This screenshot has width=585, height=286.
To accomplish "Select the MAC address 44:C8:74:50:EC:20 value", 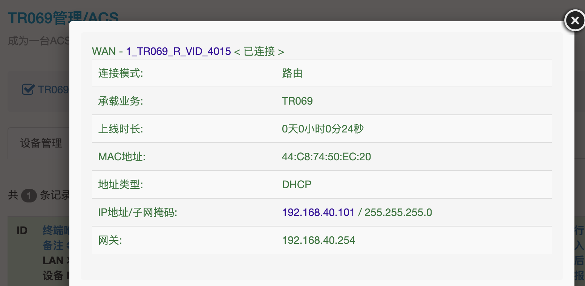I will (x=326, y=157).
